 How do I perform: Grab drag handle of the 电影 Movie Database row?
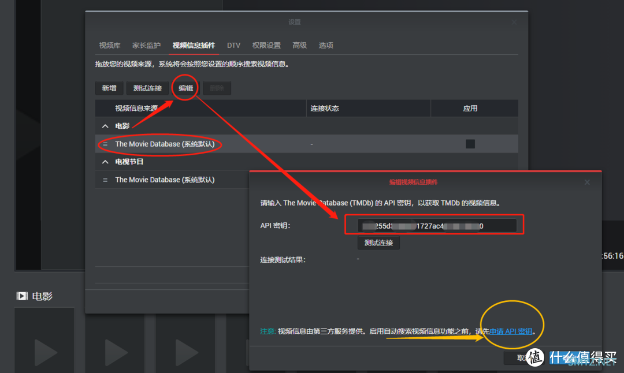click(105, 144)
